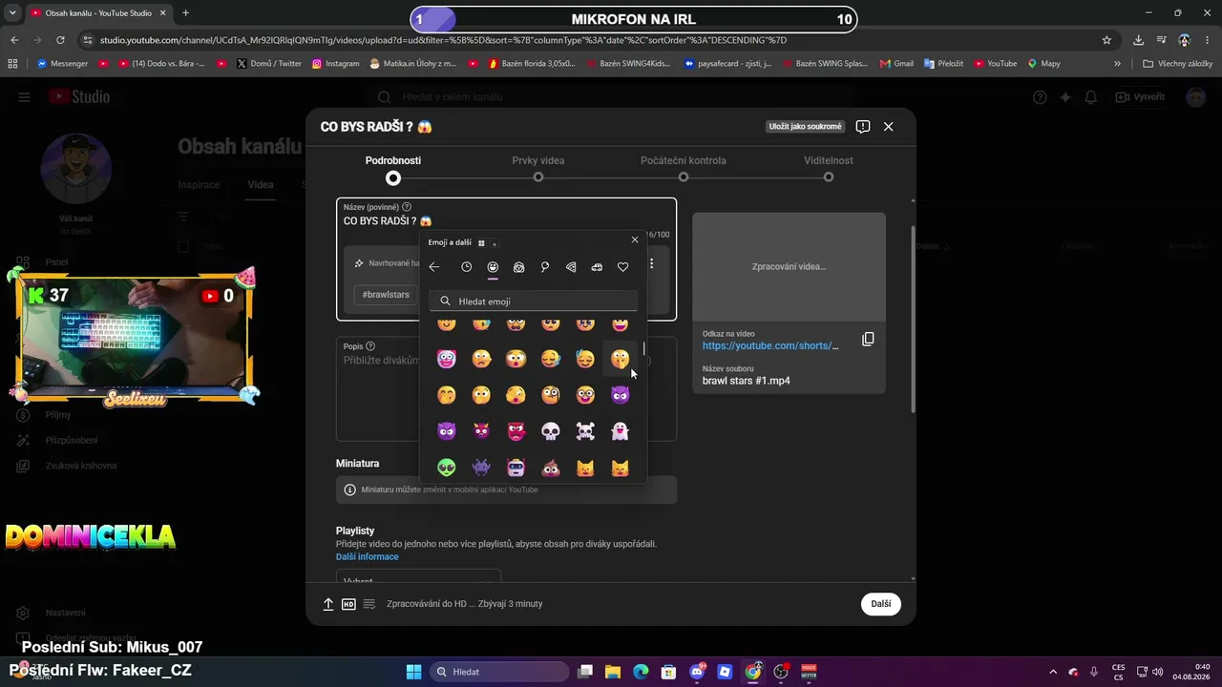Open the people emoji category
Screen dimensions: 1222x687
(518, 267)
